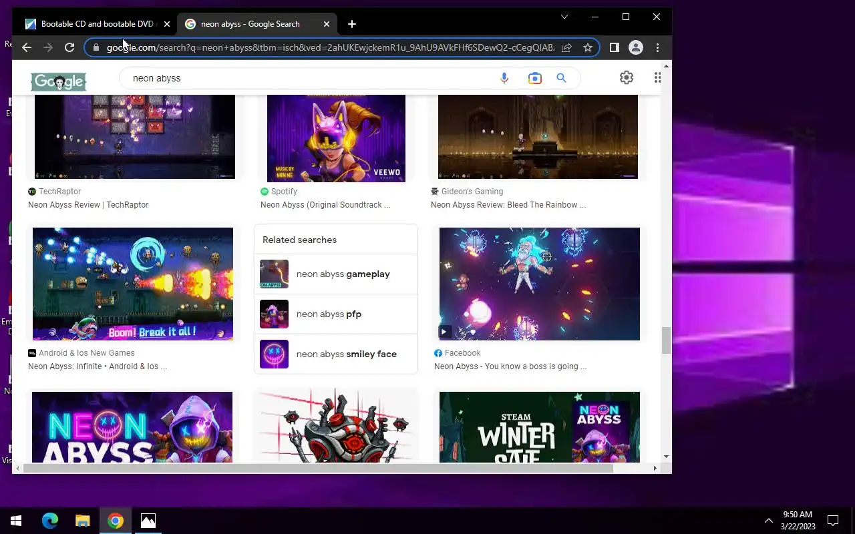Screen dimensions: 855x534
Task: Open a new tab with plus button
Action: coord(352,24)
